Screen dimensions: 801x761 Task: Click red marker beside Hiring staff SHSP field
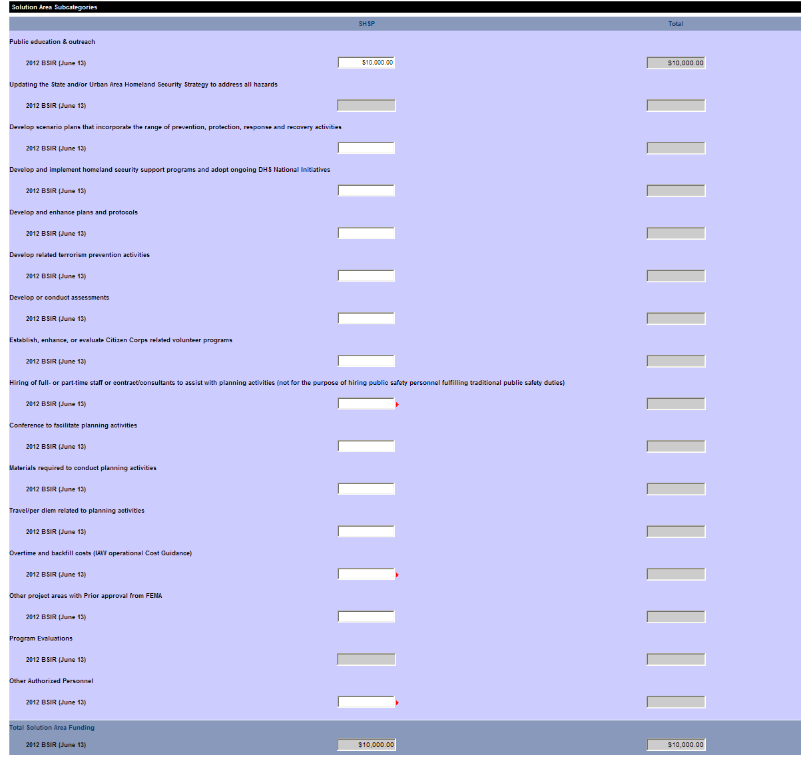click(398, 405)
